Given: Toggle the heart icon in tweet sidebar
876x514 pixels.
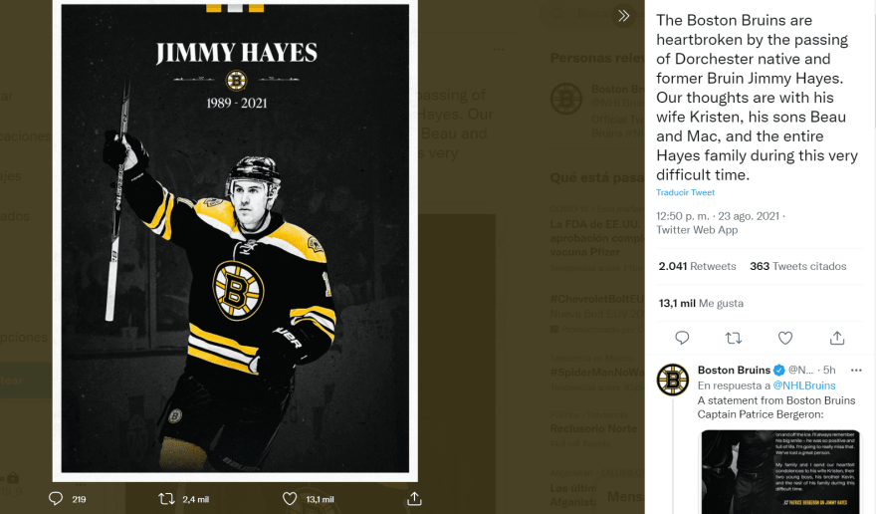Looking at the screenshot, I should pyautogui.click(x=785, y=338).
